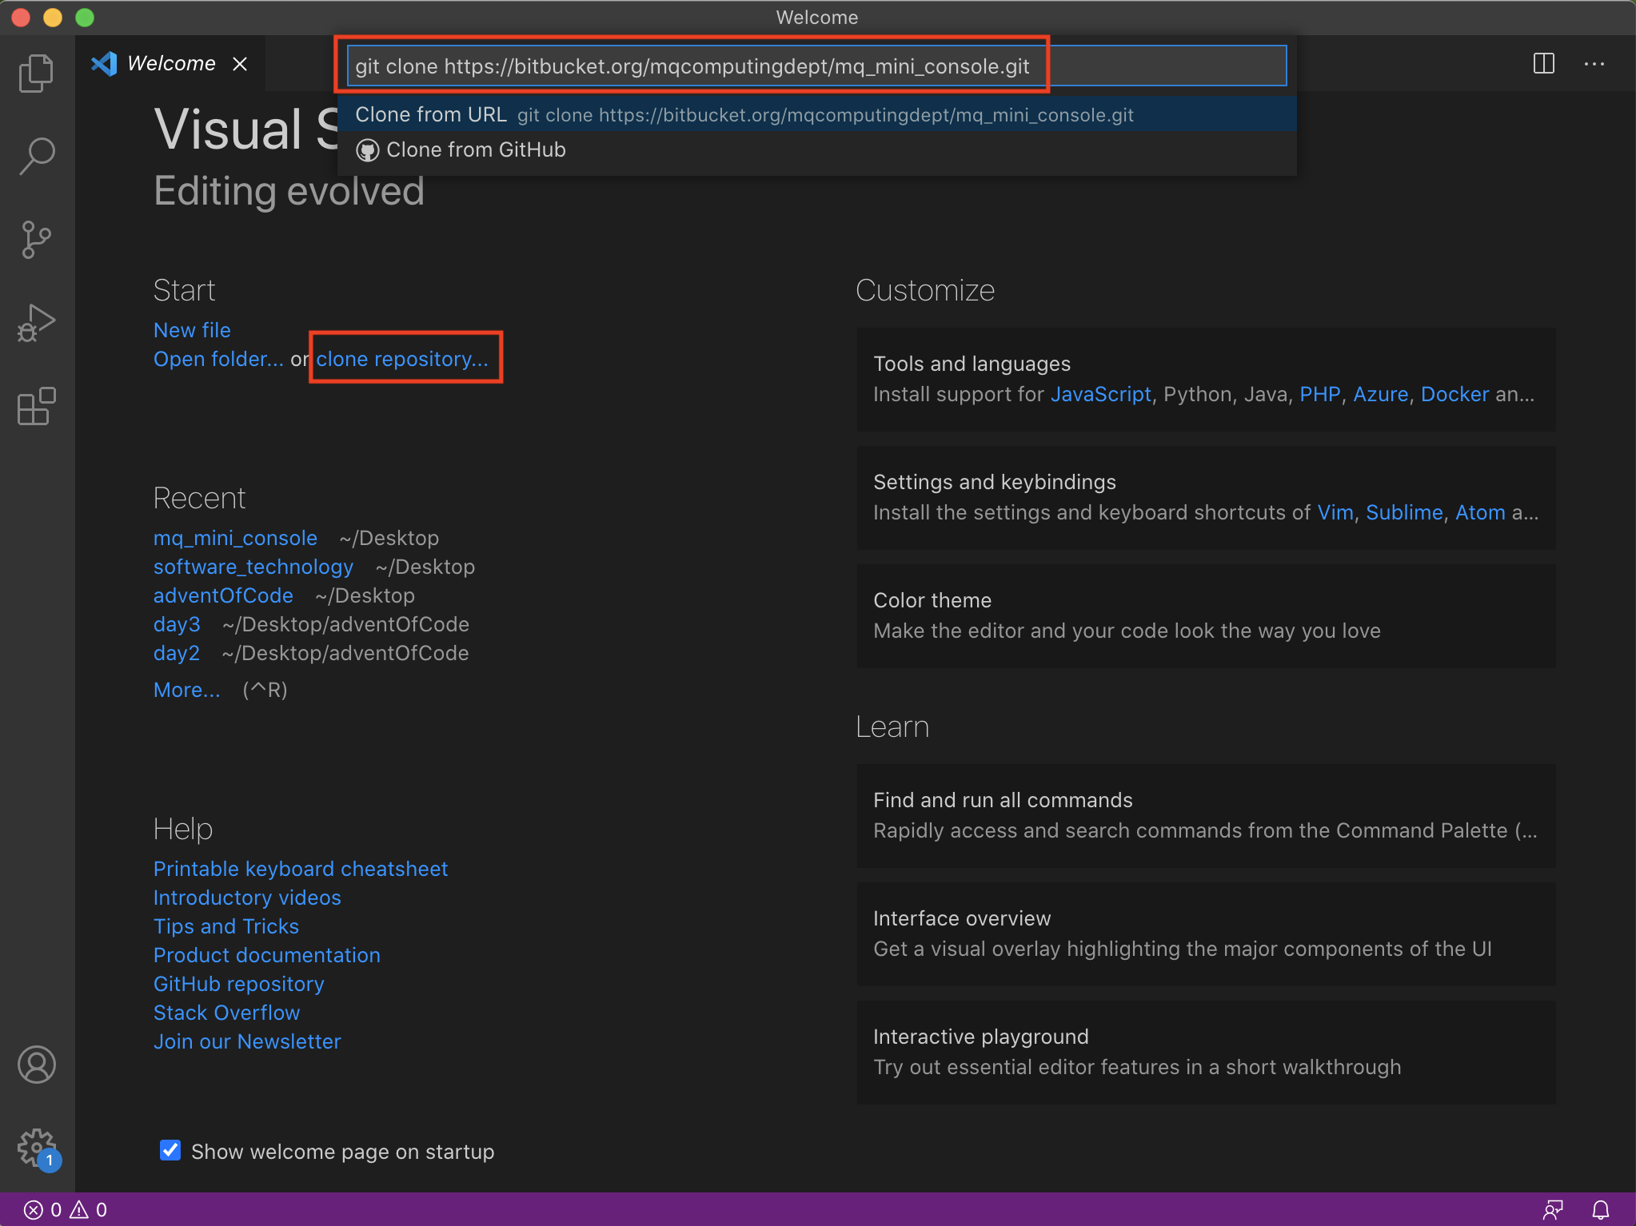
Task: Open the Explorer view in activity bar
Action: pyautogui.click(x=37, y=74)
